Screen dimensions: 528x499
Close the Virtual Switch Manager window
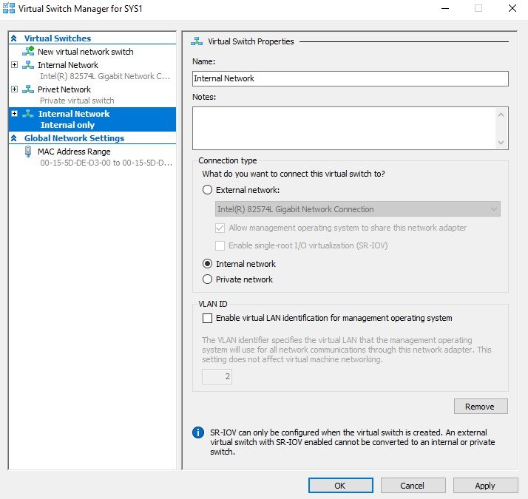[x=512, y=8]
